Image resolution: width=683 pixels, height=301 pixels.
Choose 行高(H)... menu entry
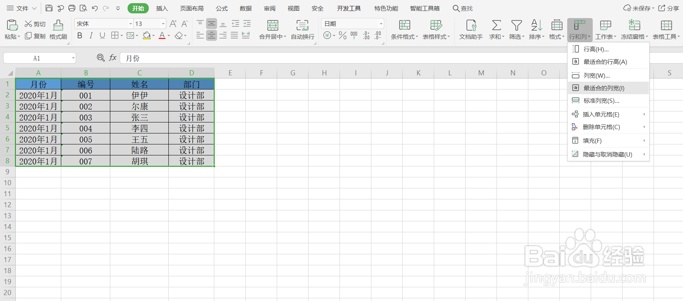point(608,49)
